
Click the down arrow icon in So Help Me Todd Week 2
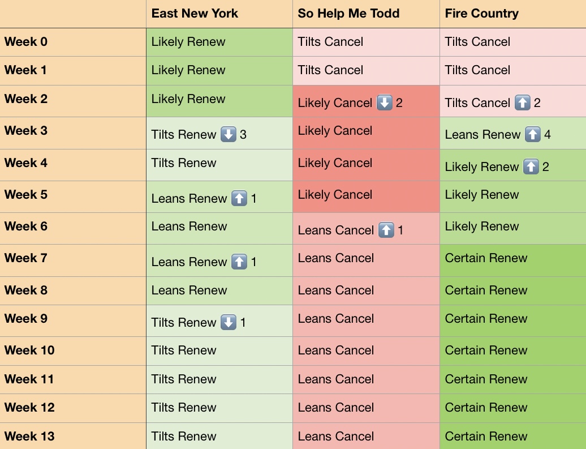[x=384, y=102]
